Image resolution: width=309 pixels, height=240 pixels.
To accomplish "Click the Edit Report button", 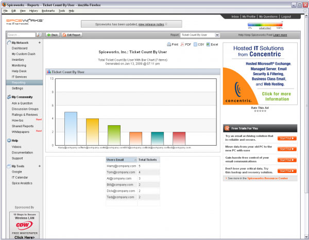I will point(72,35).
